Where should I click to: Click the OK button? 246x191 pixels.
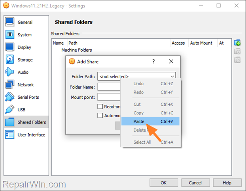coord(164,183)
